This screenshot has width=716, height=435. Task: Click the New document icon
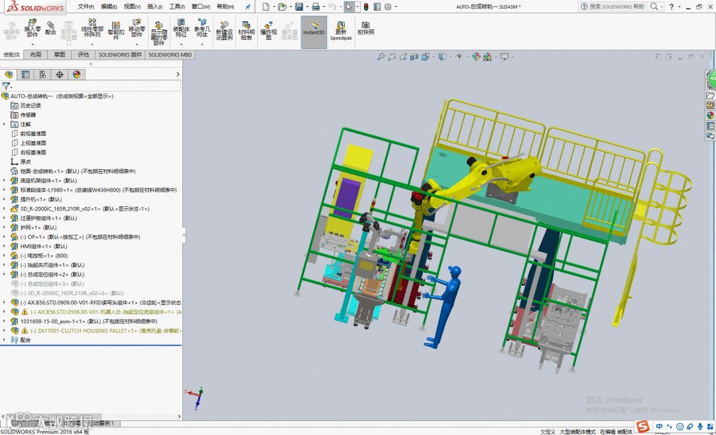267,7
